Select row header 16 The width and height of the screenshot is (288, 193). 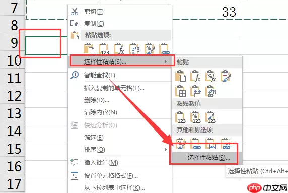pyautogui.click(x=13, y=166)
